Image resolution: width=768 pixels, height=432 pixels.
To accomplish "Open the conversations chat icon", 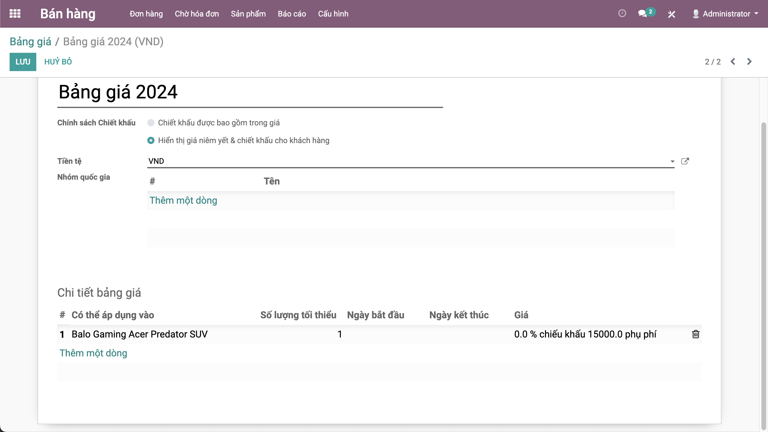I will tap(642, 13).
